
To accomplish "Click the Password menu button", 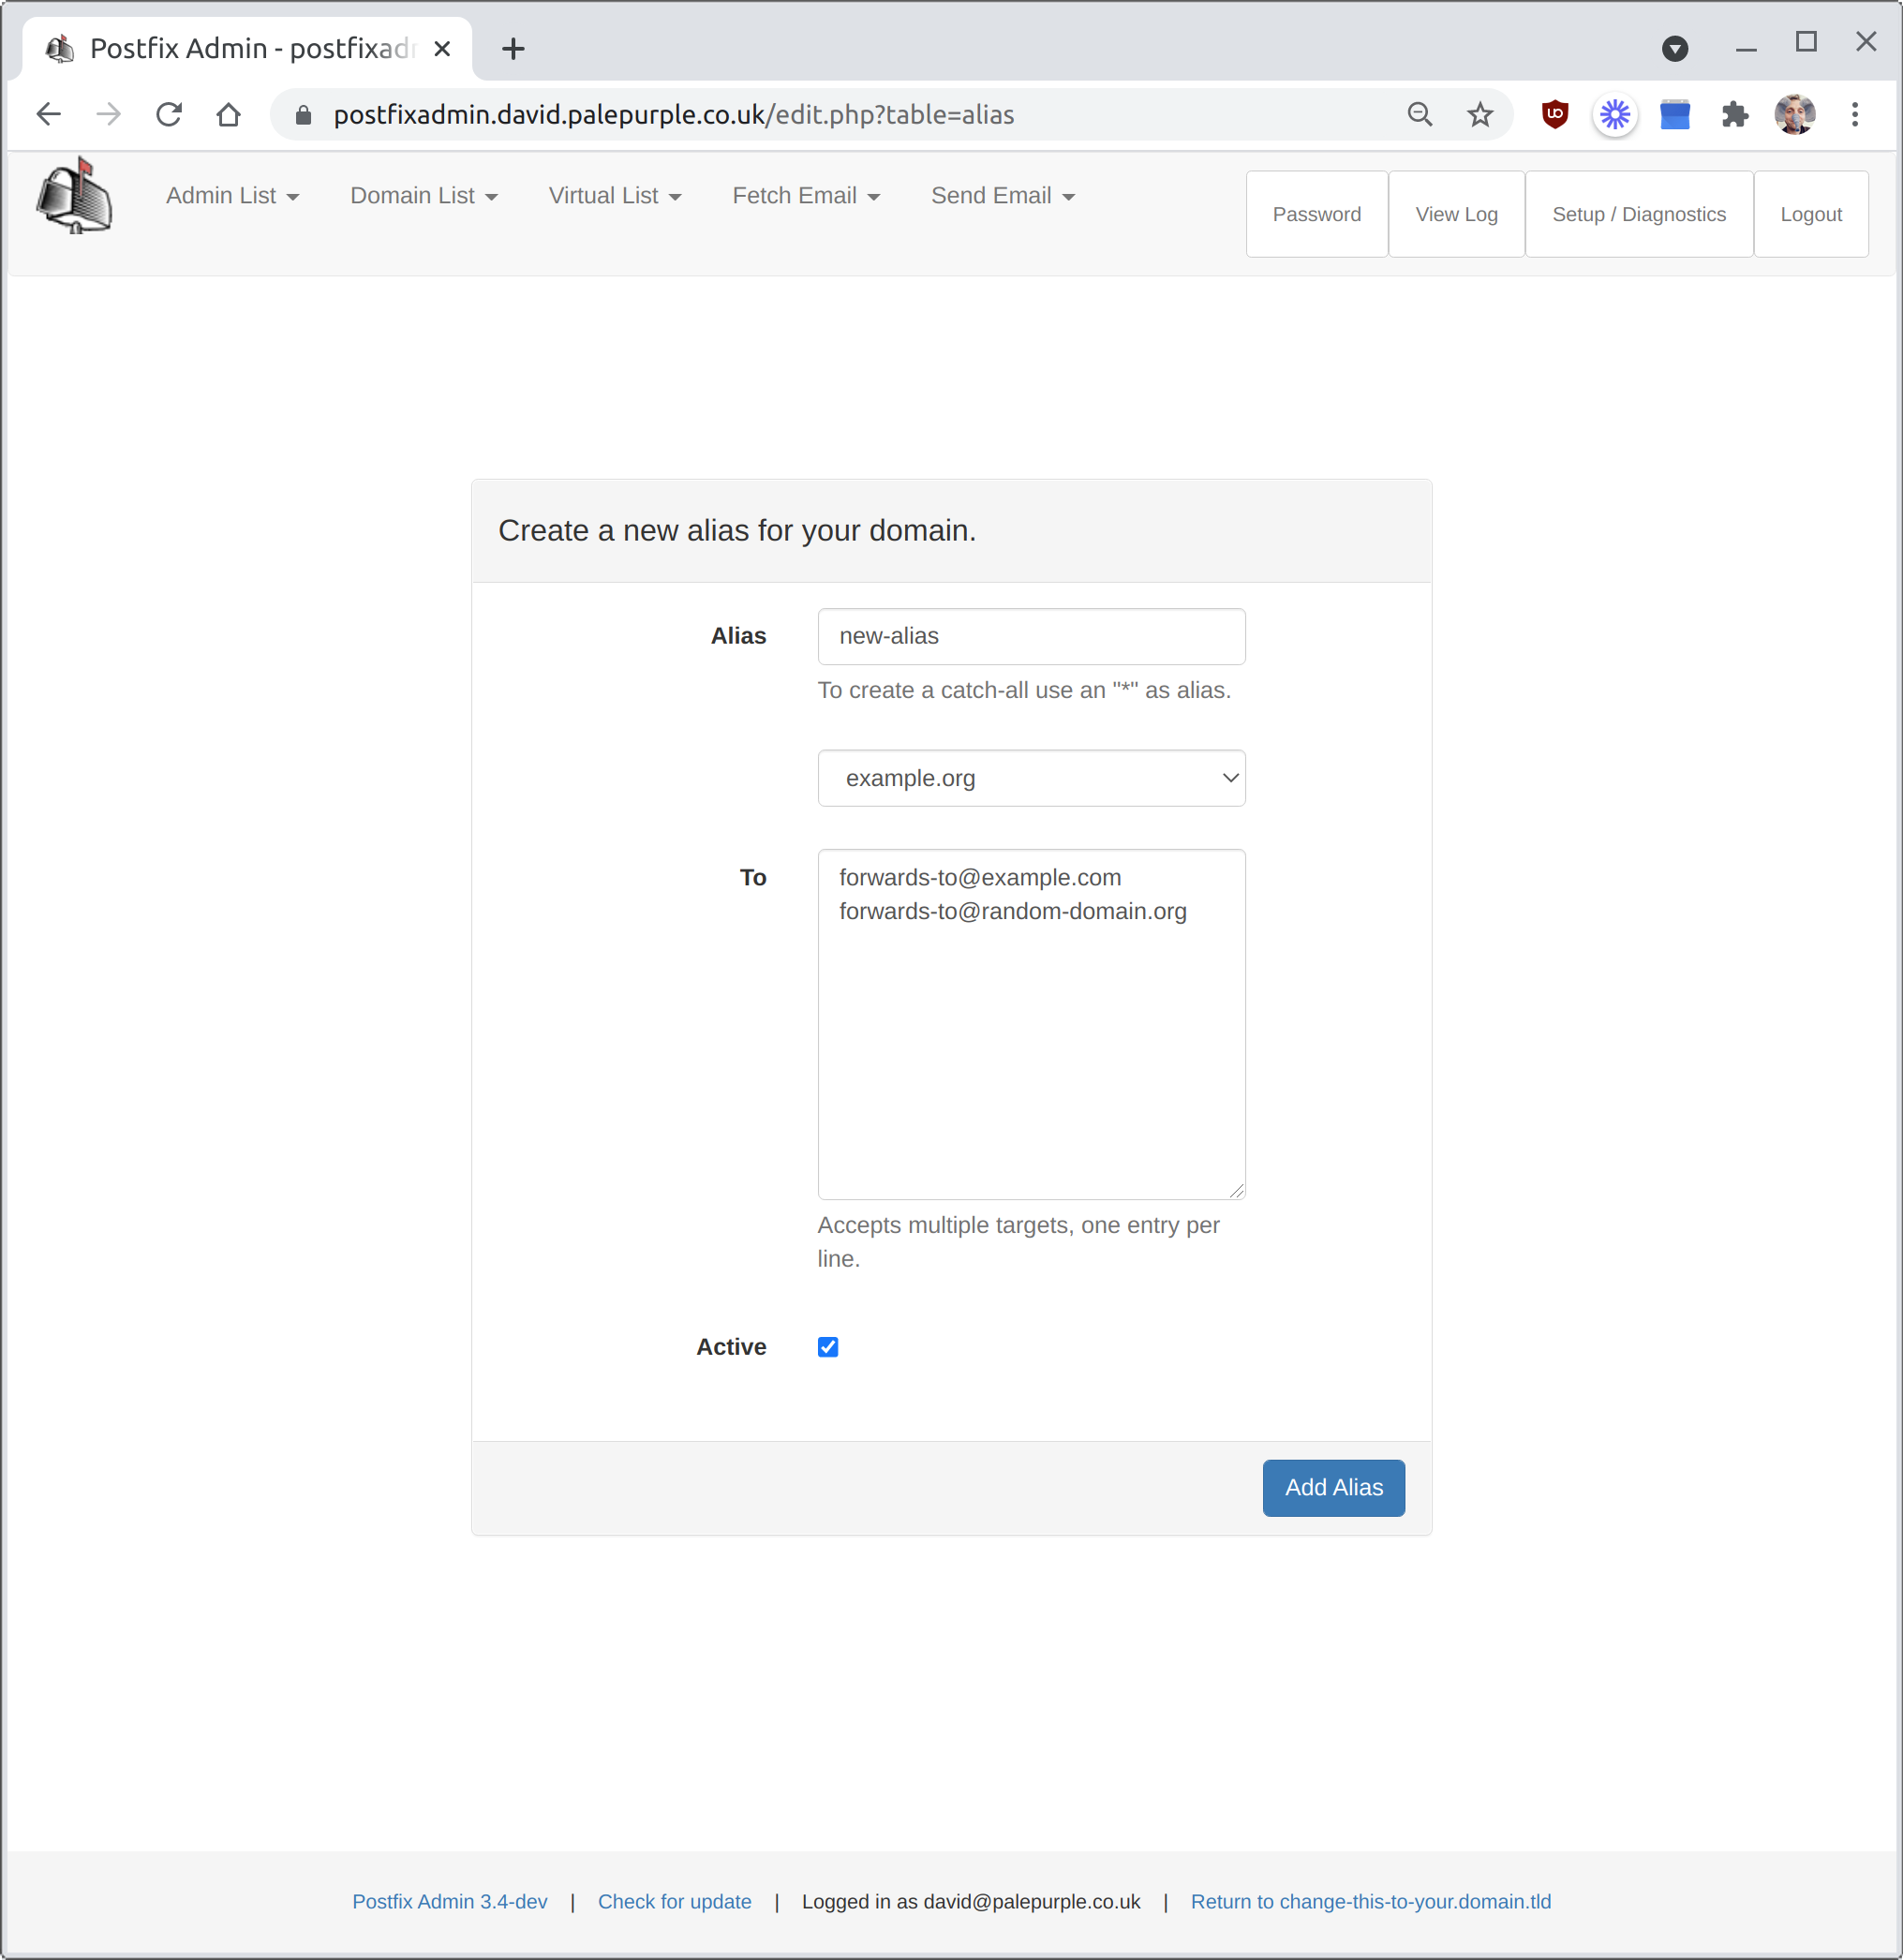I will [x=1316, y=214].
